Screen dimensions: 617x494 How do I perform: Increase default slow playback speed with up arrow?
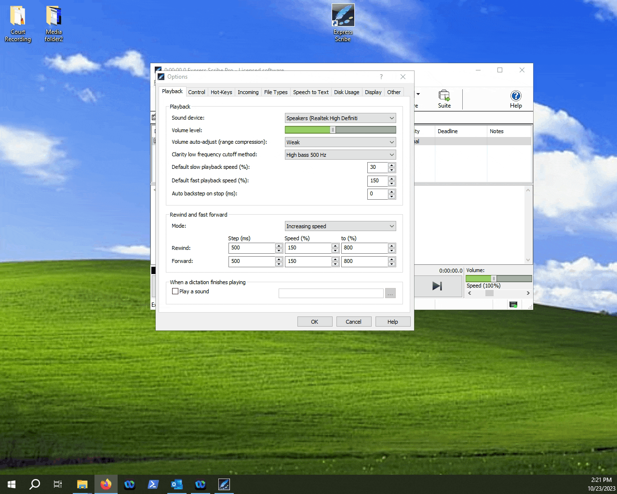point(391,165)
